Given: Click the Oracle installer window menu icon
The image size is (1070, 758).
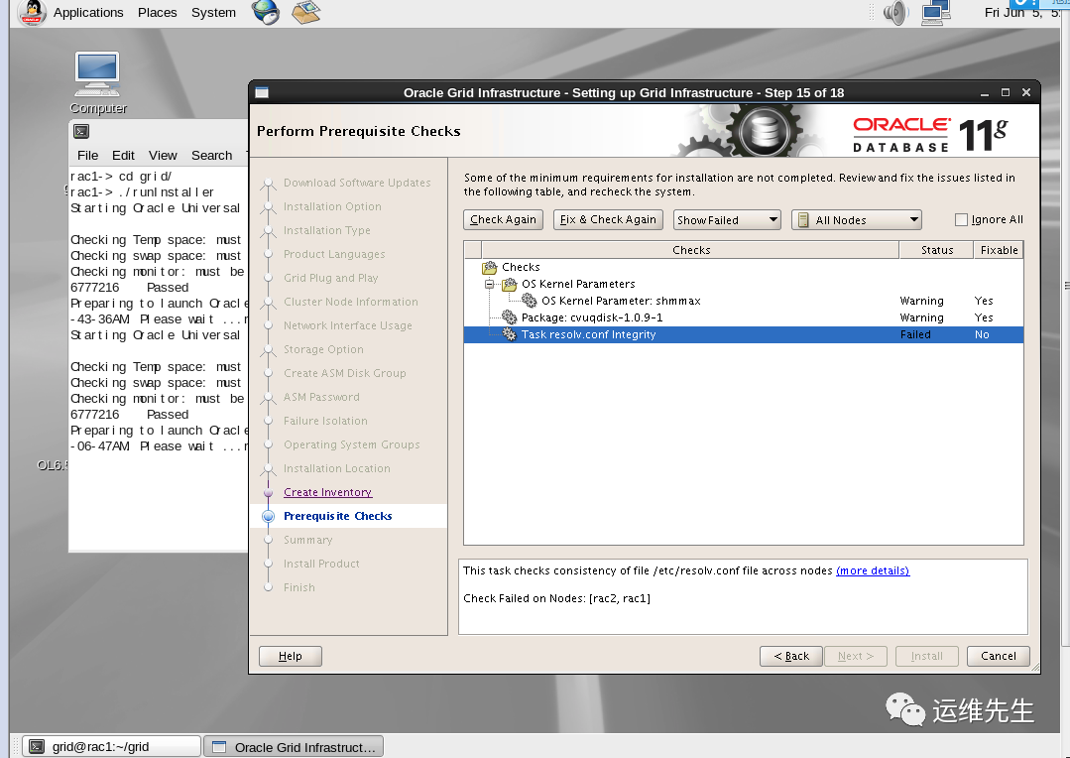Looking at the screenshot, I should tap(262, 93).
